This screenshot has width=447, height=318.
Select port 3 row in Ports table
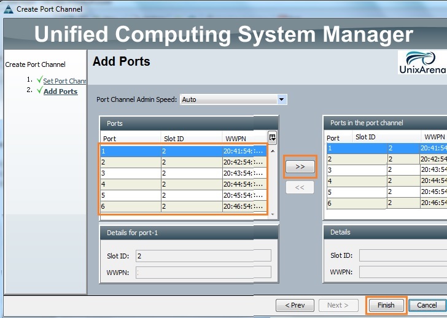184,173
